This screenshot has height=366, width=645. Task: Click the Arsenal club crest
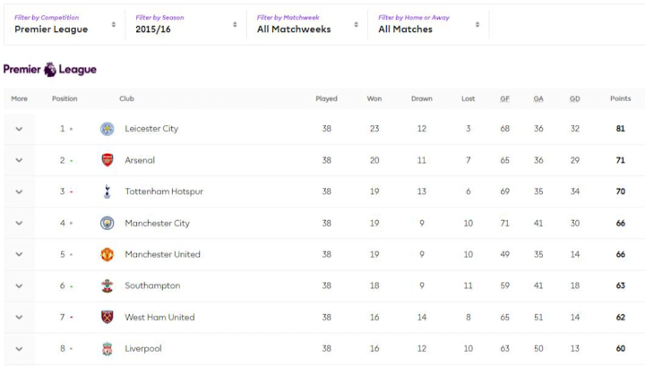(x=107, y=160)
